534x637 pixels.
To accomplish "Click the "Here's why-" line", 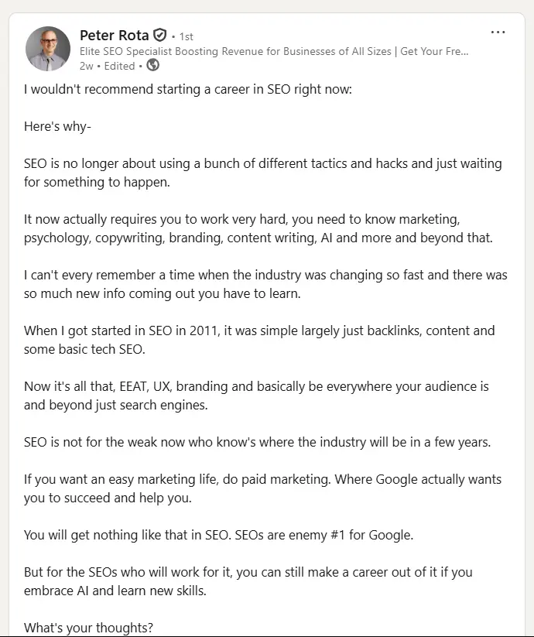I will (x=57, y=127).
